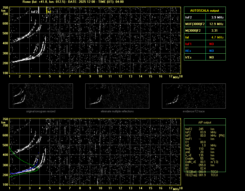Screen dimensions: 245x191
Task: Click the white foF2 marker on upper ionogram
Action: (35, 12)
